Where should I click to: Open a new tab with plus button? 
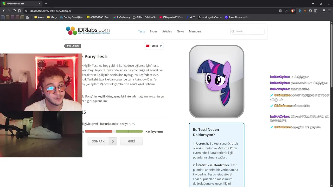click(46, 4)
